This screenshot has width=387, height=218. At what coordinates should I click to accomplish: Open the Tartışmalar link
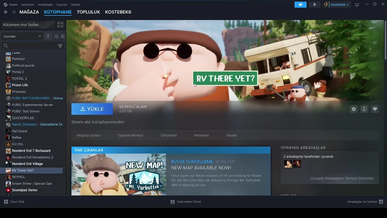pyautogui.click(x=169, y=135)
